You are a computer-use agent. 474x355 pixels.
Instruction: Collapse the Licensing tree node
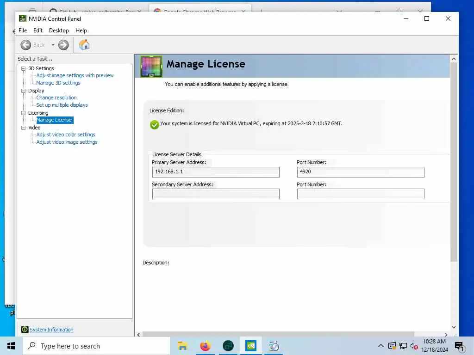click(x=23, y=113)
